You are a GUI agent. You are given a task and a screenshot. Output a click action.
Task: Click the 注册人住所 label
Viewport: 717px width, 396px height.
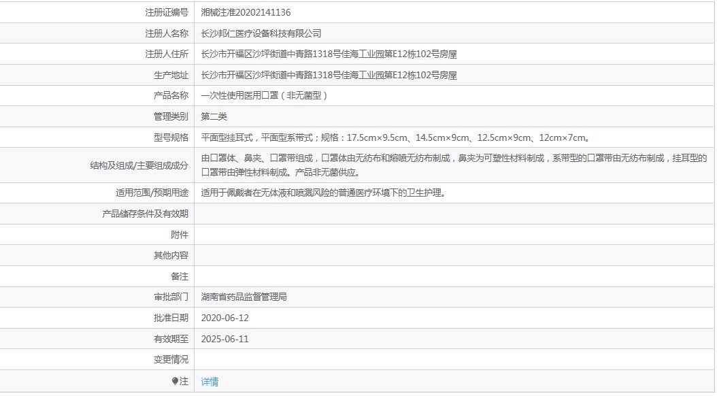click(x=167, y=54)
